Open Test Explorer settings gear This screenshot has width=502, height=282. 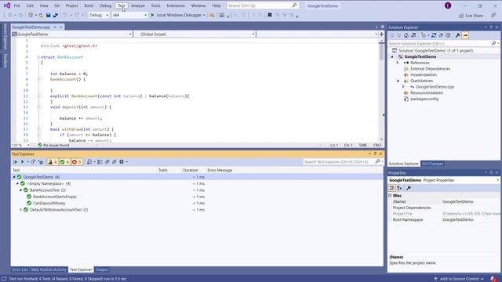click(122, 162)
